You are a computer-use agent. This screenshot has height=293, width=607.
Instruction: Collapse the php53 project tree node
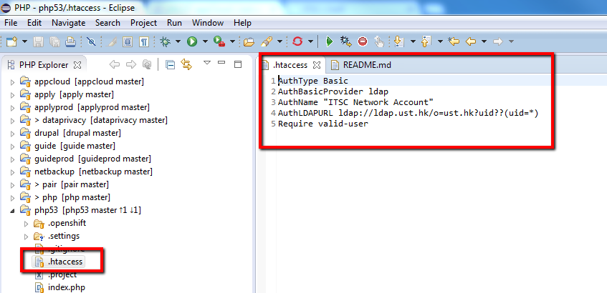(x=12, y=210)
